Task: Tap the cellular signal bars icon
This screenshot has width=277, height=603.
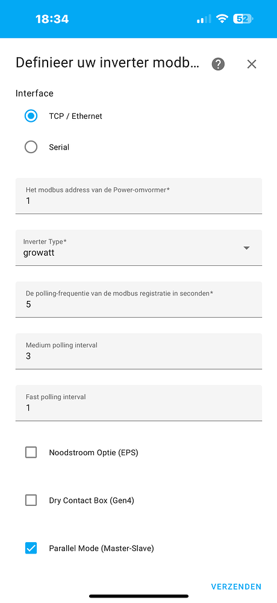Action: (x=204, y=19)
